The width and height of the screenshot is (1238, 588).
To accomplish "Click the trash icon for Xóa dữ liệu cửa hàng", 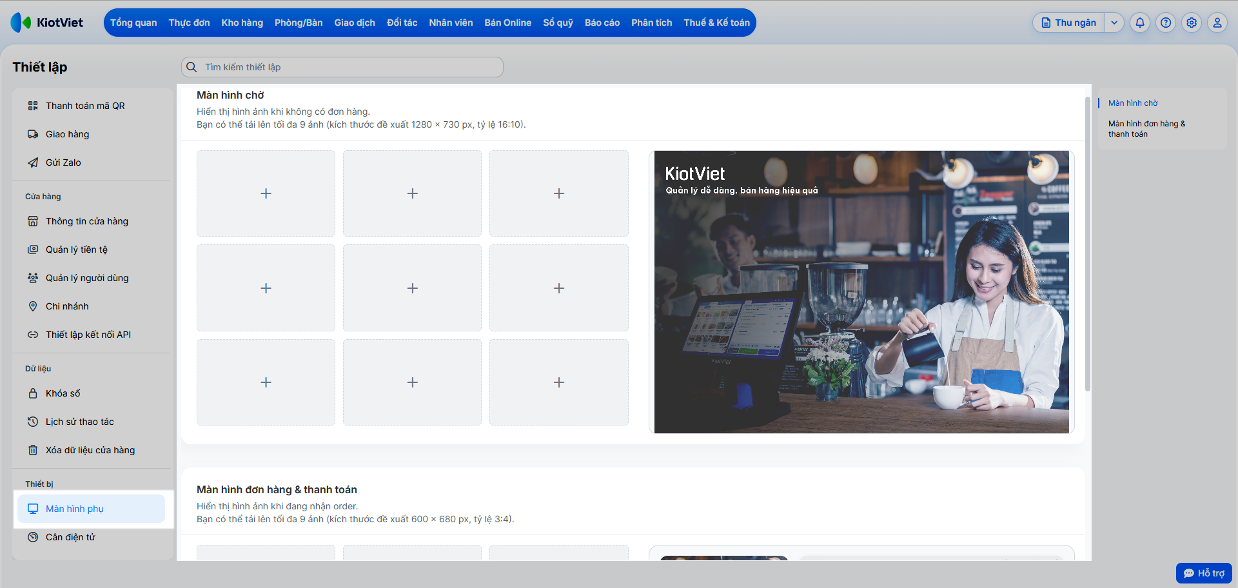I will coord(33,450).
